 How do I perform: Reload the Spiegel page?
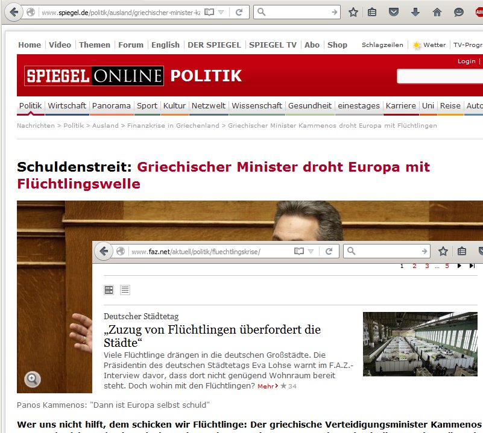click(239, 12)
